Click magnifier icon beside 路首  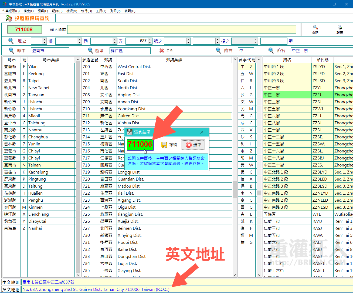pyautogui.click(x=218, y=50)
